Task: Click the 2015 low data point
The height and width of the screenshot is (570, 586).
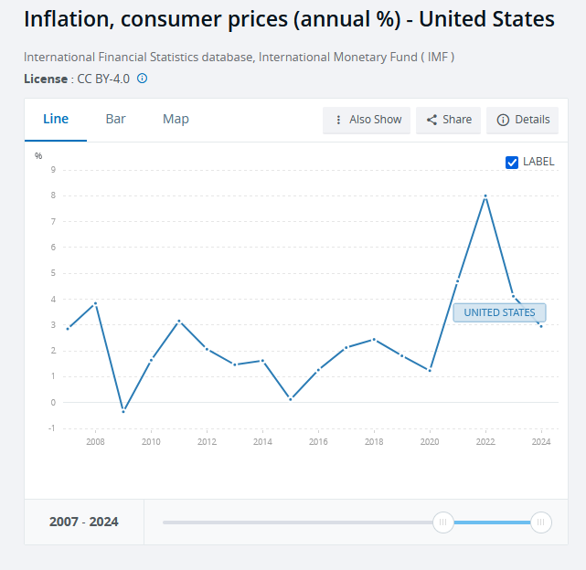Action: [x=290, y=399]
